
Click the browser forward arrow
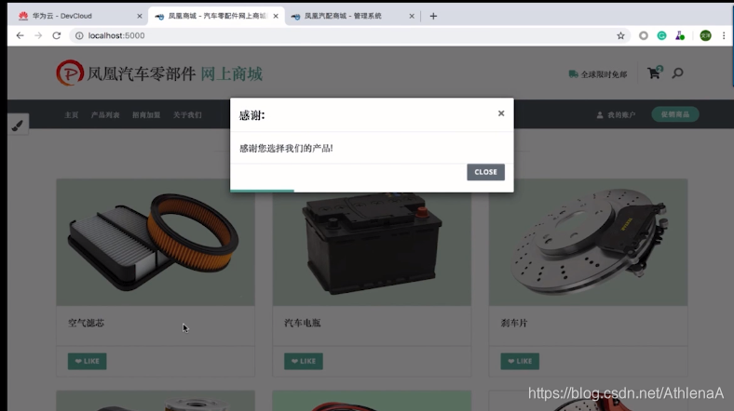pyautogui.click(x=38, y=35)
